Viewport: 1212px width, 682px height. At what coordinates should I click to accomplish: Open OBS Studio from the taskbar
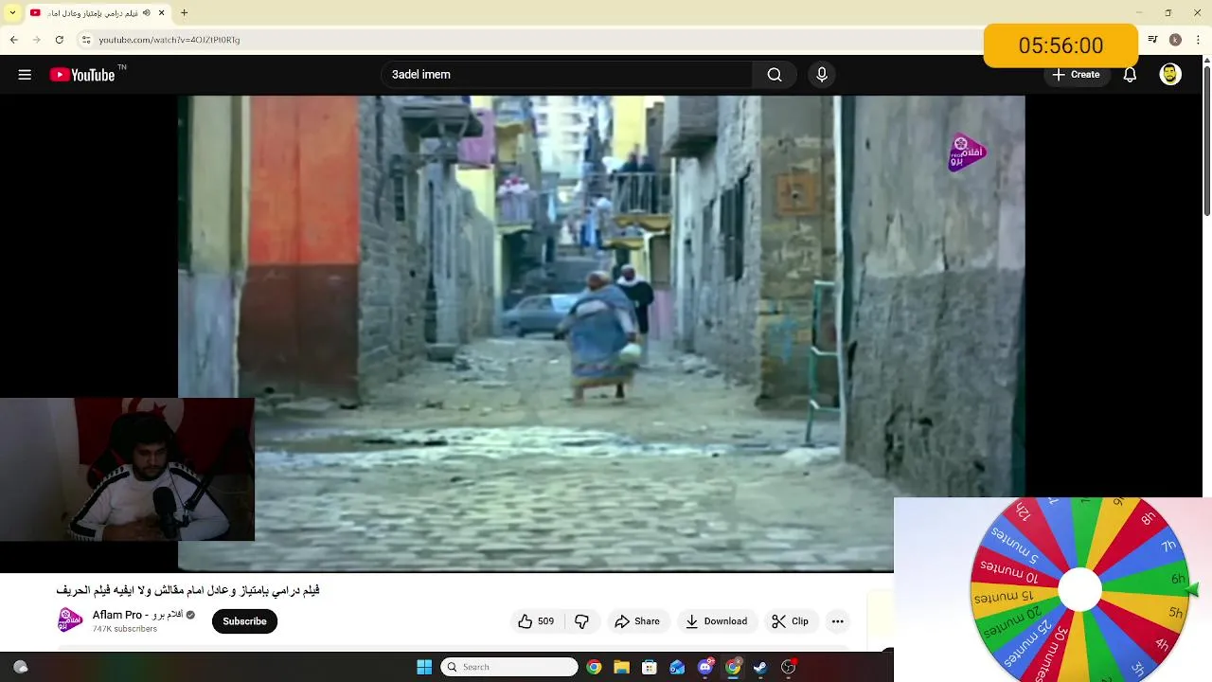pos(788,667)
